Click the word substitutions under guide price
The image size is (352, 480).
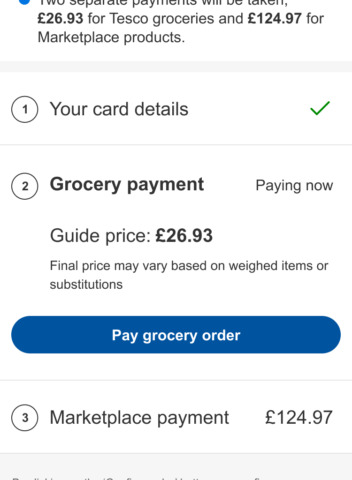[x=86, y=285]
